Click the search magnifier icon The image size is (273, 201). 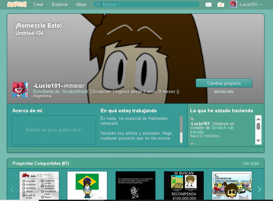(98, 4)
